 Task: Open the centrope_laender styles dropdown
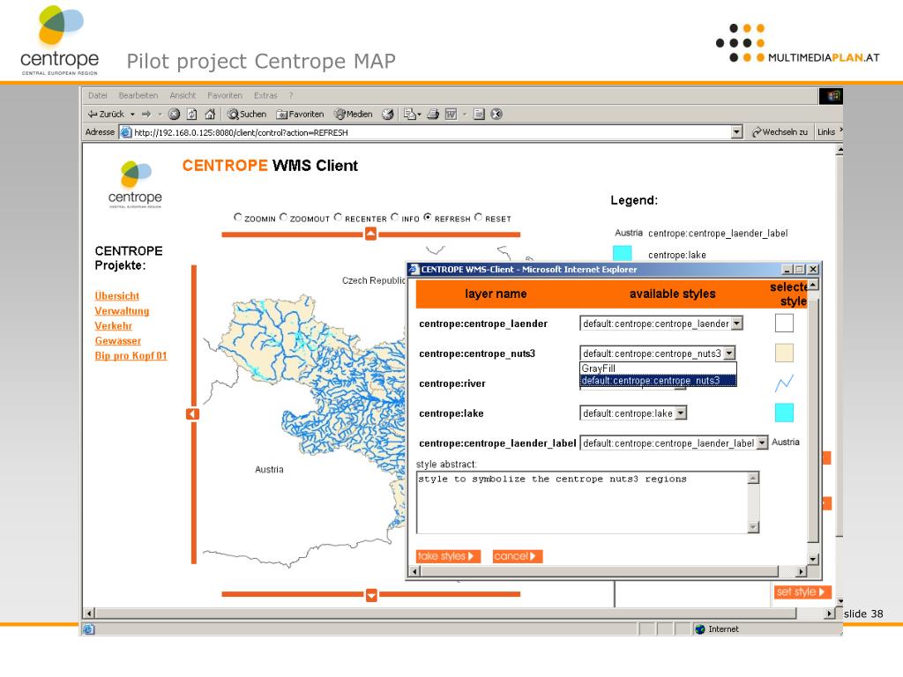(x=737, y=324)
